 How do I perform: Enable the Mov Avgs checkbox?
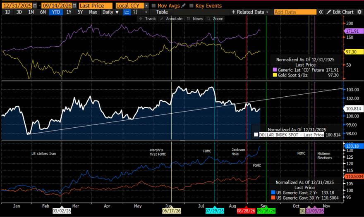click(153, 5)
